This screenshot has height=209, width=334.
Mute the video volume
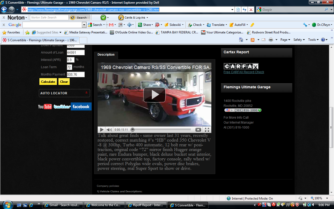(x=109, y=130)
